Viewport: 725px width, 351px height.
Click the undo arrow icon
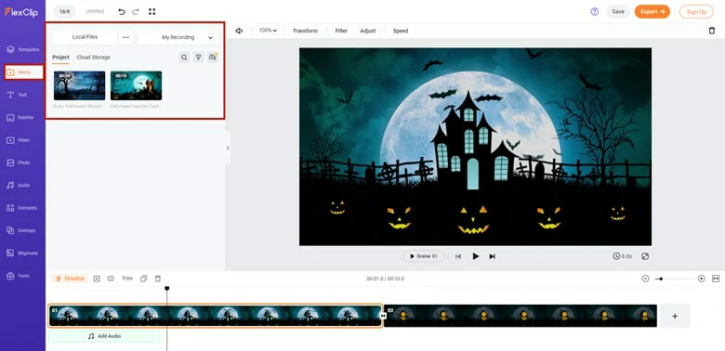point(121,11)
